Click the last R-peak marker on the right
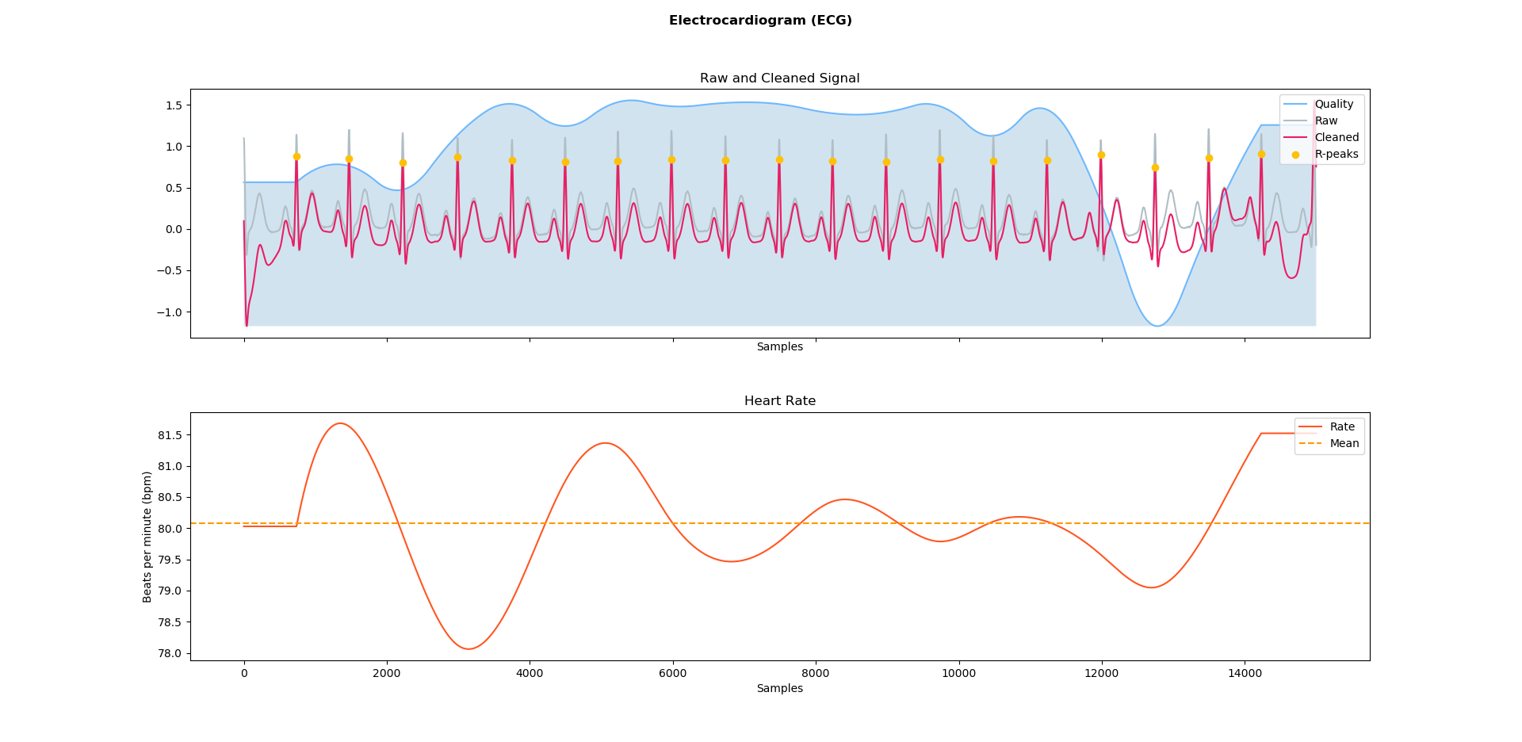 click(1263, 154)
